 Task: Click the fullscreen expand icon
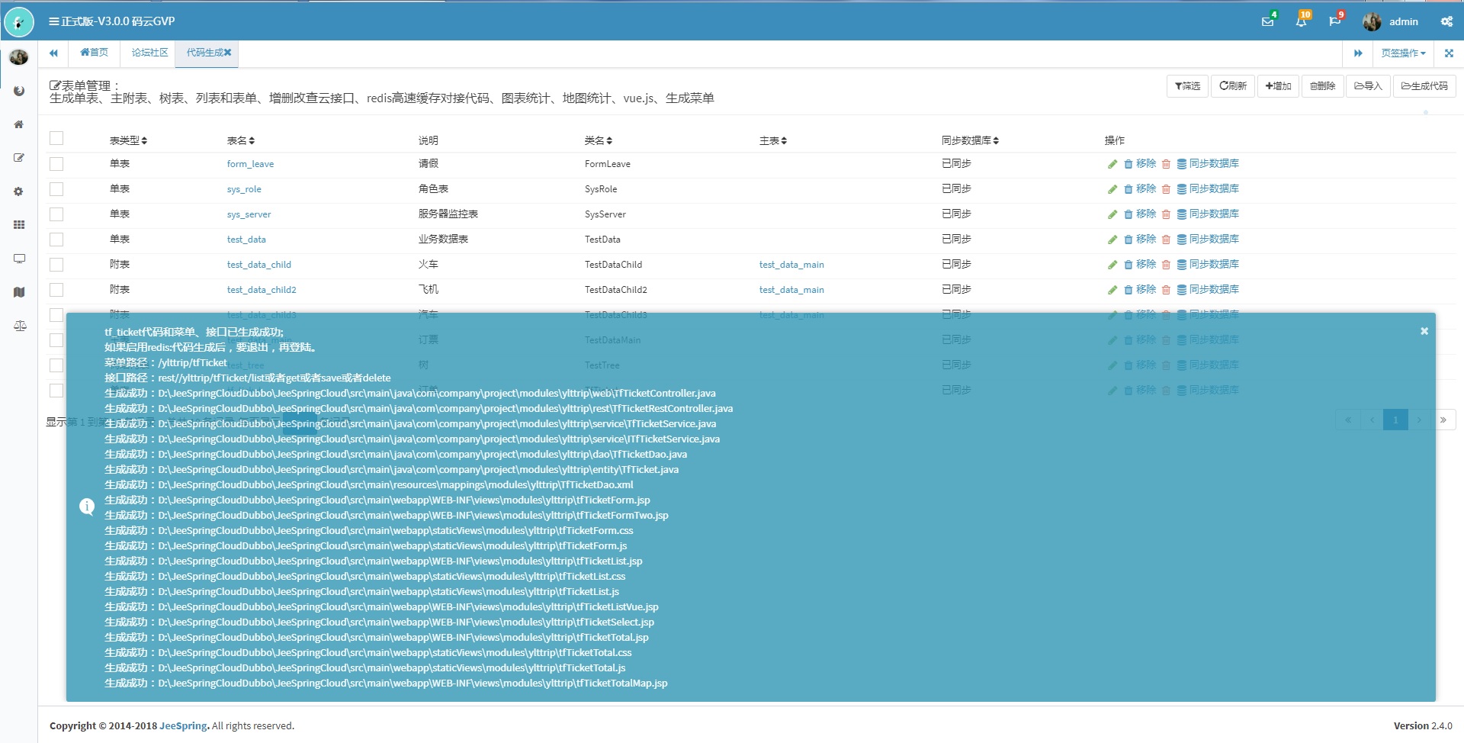1449,53
